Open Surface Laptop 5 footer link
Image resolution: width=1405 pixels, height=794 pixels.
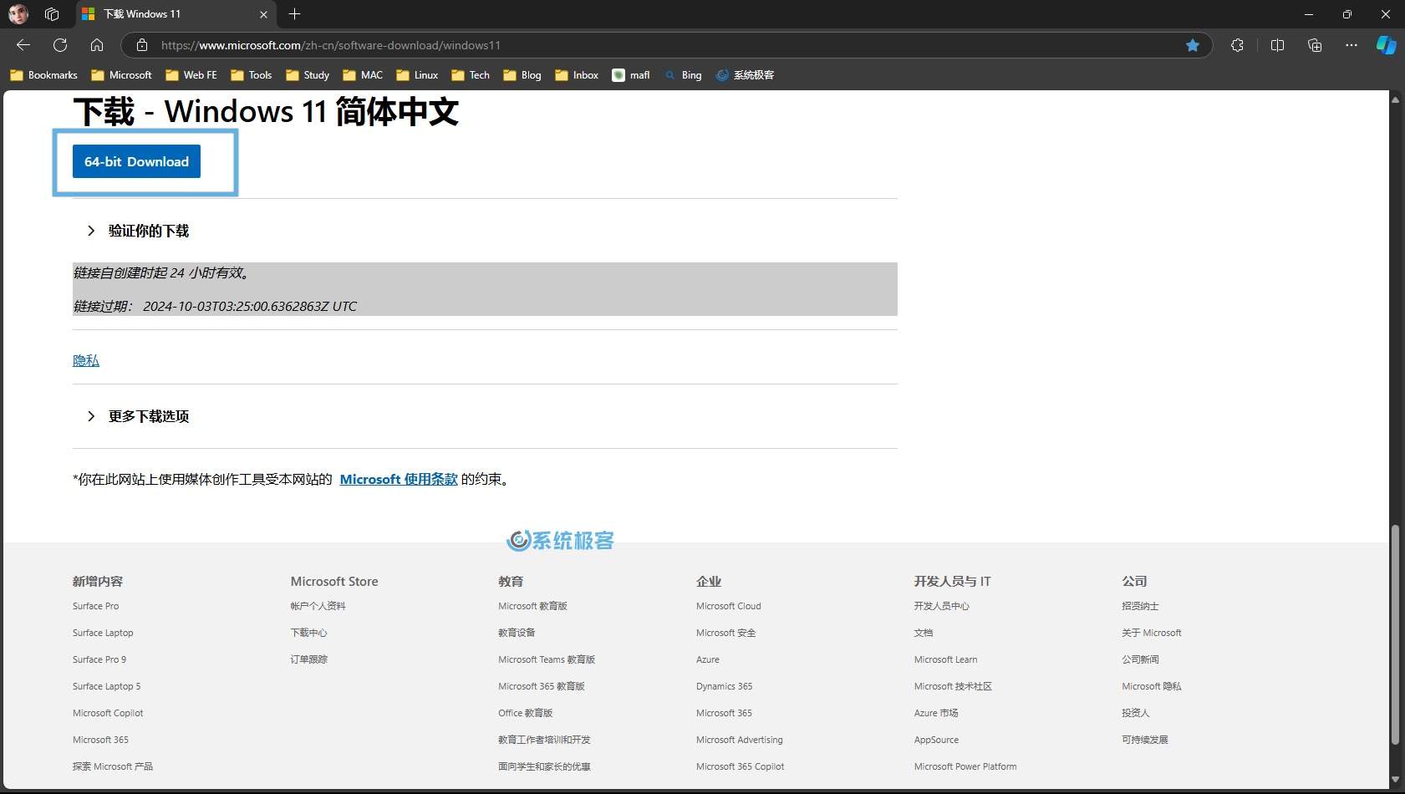(x=107, y=686)
